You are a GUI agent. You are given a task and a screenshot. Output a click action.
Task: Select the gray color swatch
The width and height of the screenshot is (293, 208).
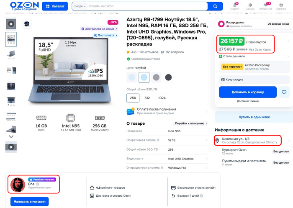[156, 77]
